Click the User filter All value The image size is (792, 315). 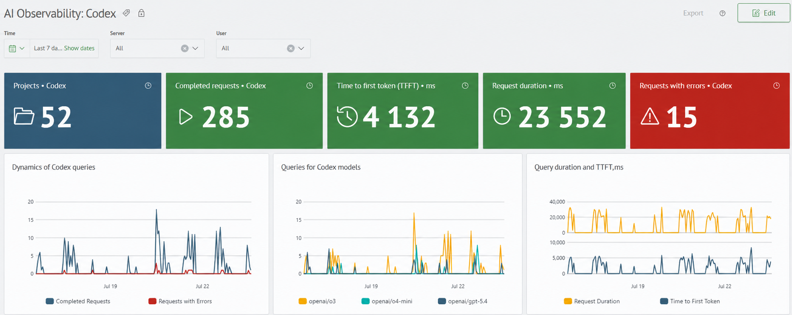[225, 48]
